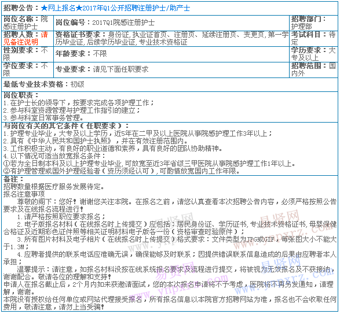Click the 最低专业技术资格 初级 row
This screenshot has height=314, width=340.
(170, 84)
